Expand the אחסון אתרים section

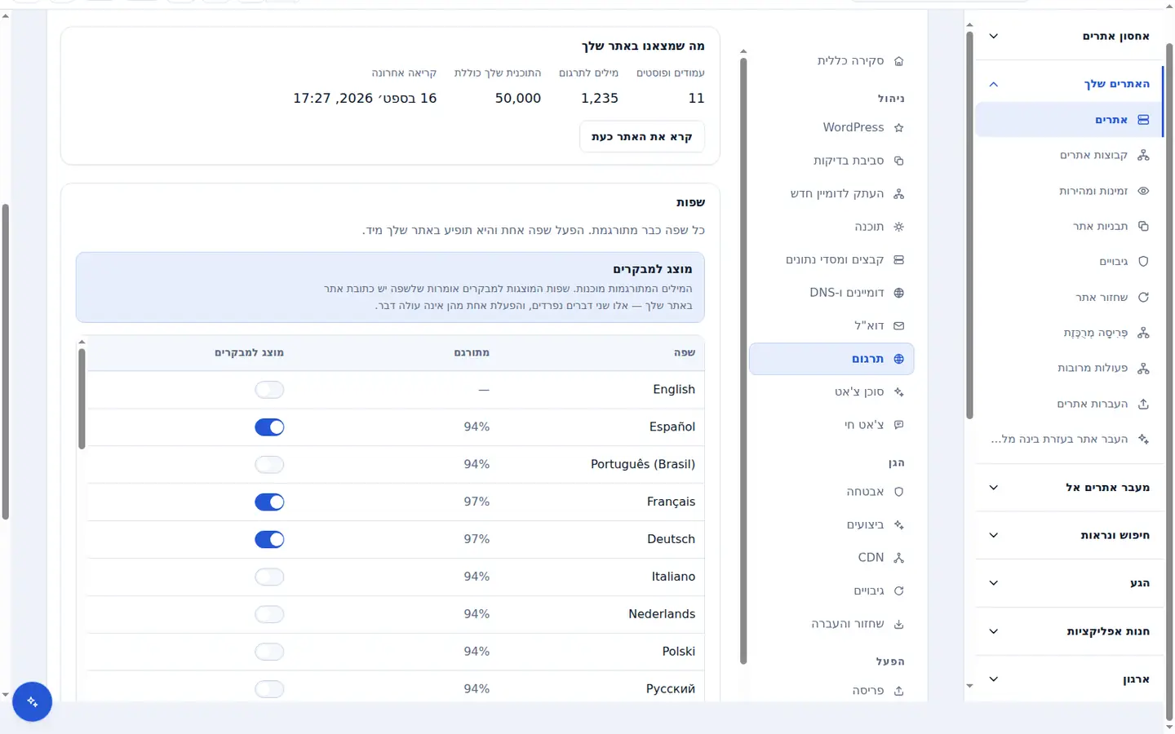click(1070, 36)
